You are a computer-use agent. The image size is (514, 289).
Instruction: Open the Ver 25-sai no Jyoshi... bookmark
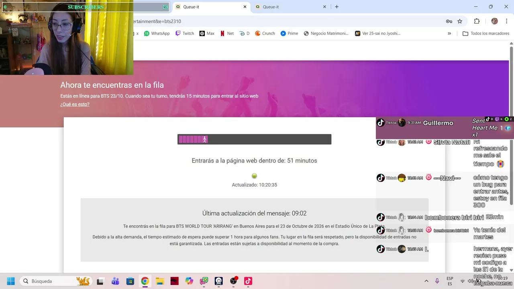(x=377, y=33)
